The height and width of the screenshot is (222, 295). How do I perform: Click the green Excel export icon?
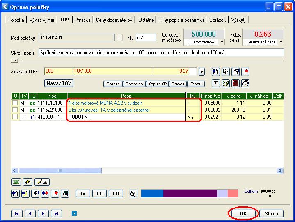(x=16, y=182)
